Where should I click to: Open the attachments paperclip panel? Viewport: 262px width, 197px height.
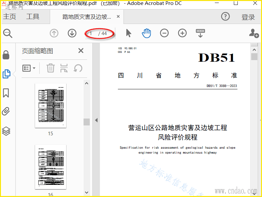point(6,111)
